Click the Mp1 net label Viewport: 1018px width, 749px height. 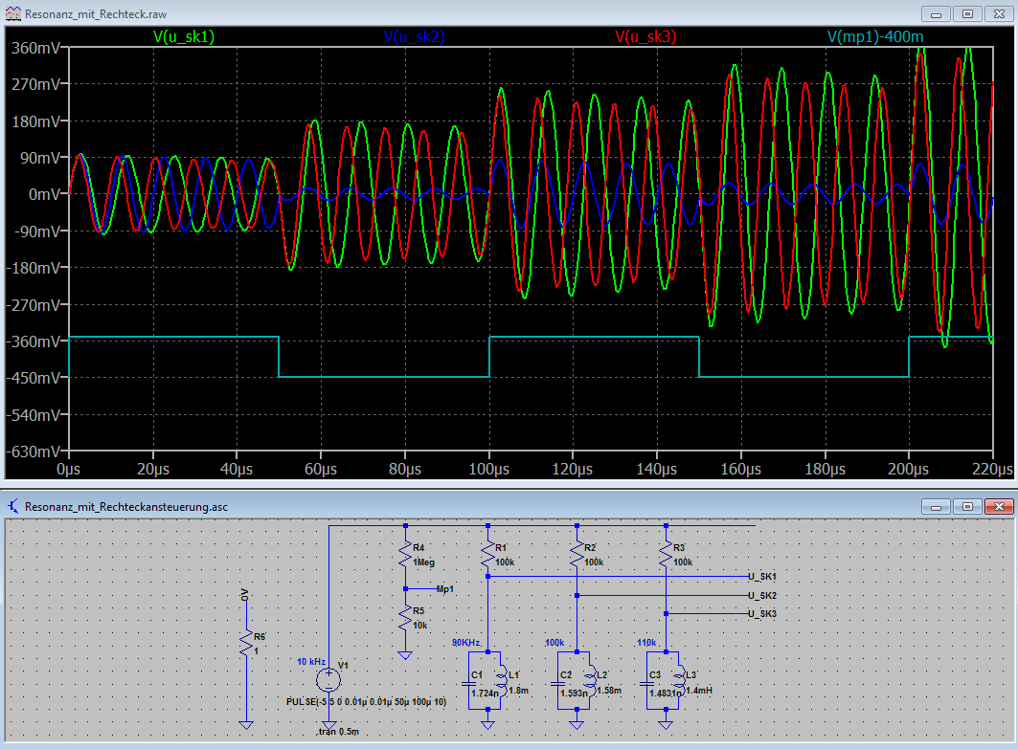tap(444, 589)
